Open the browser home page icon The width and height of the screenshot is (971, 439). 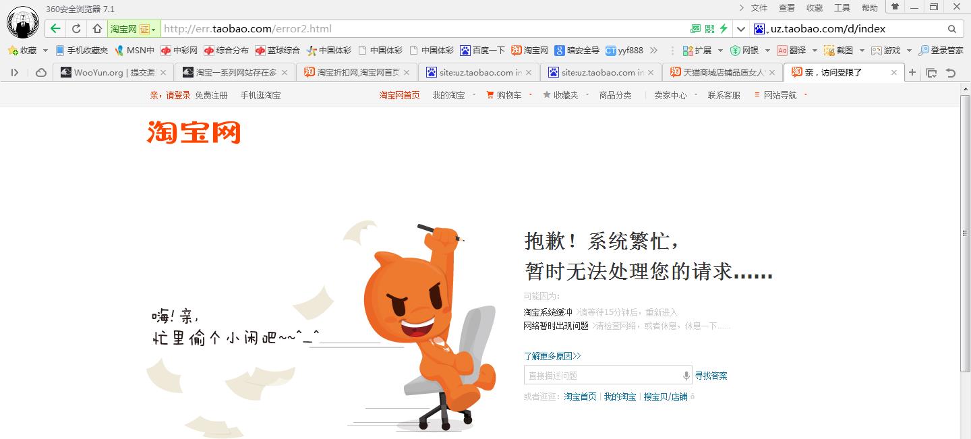tap(97, 29)
